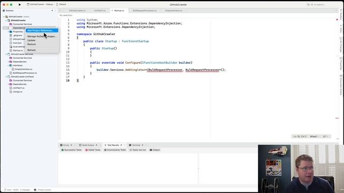Screen dimensions: 344x193
Task: Switch to the Test Results panel tab
Action: [113, 145]
